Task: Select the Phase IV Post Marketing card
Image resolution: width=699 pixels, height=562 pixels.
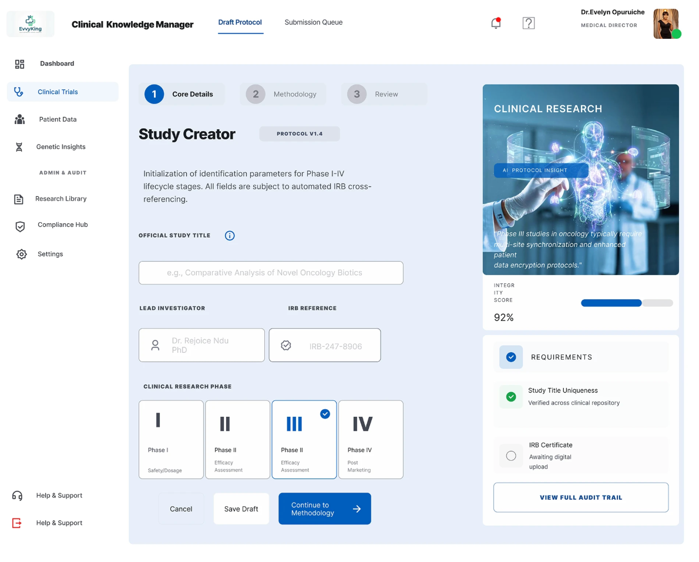Action: [x=371, y=439]
